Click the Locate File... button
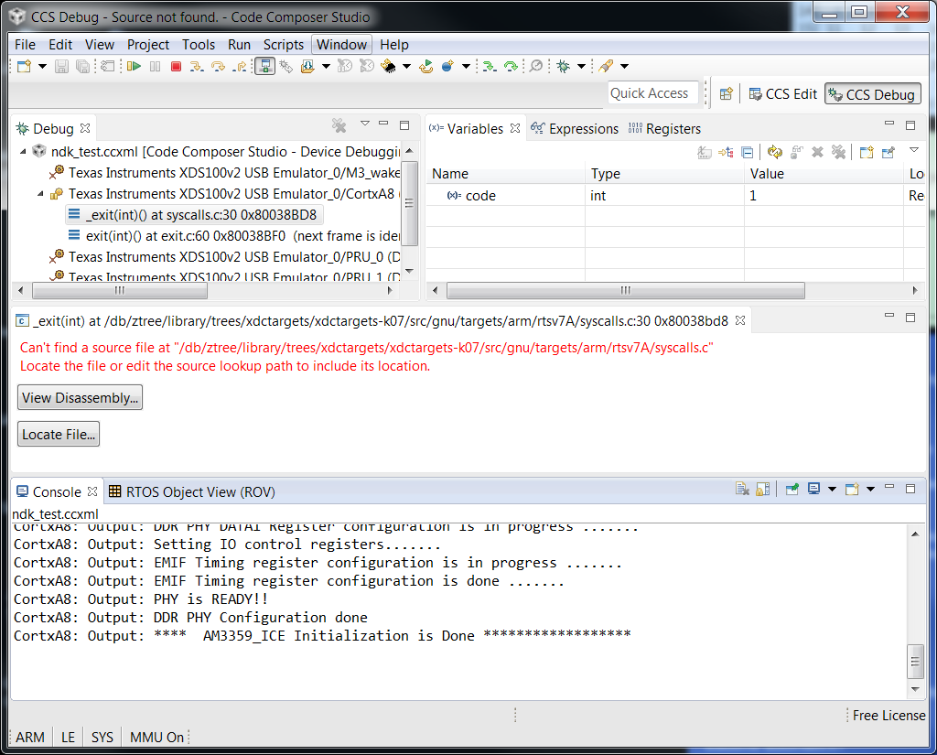The width and height of the screenshot is (937, 755). click(x=59, y=434)
